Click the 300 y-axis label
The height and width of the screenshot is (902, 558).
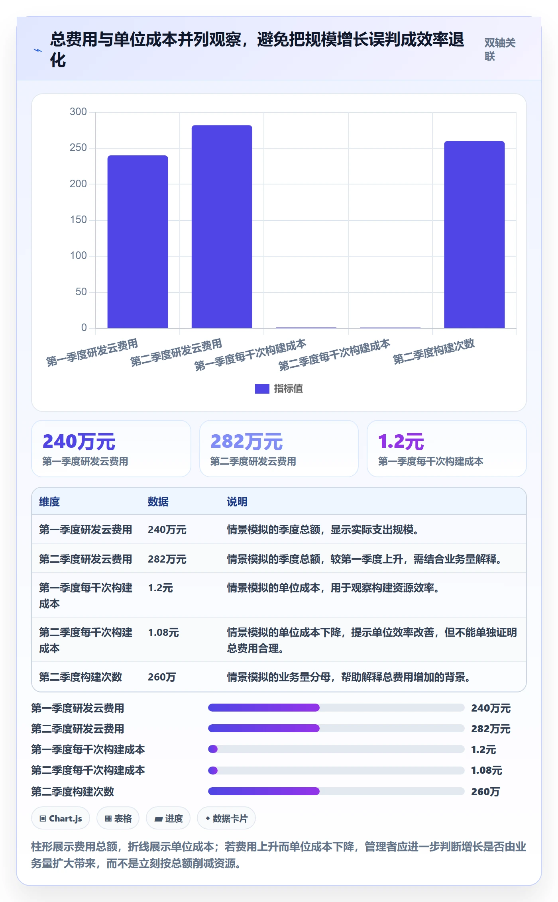(78, 112)
